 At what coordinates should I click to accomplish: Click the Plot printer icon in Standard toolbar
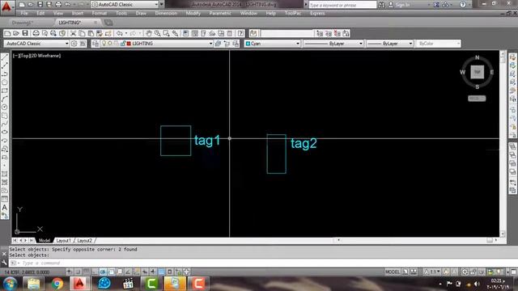tap(36, 33)
